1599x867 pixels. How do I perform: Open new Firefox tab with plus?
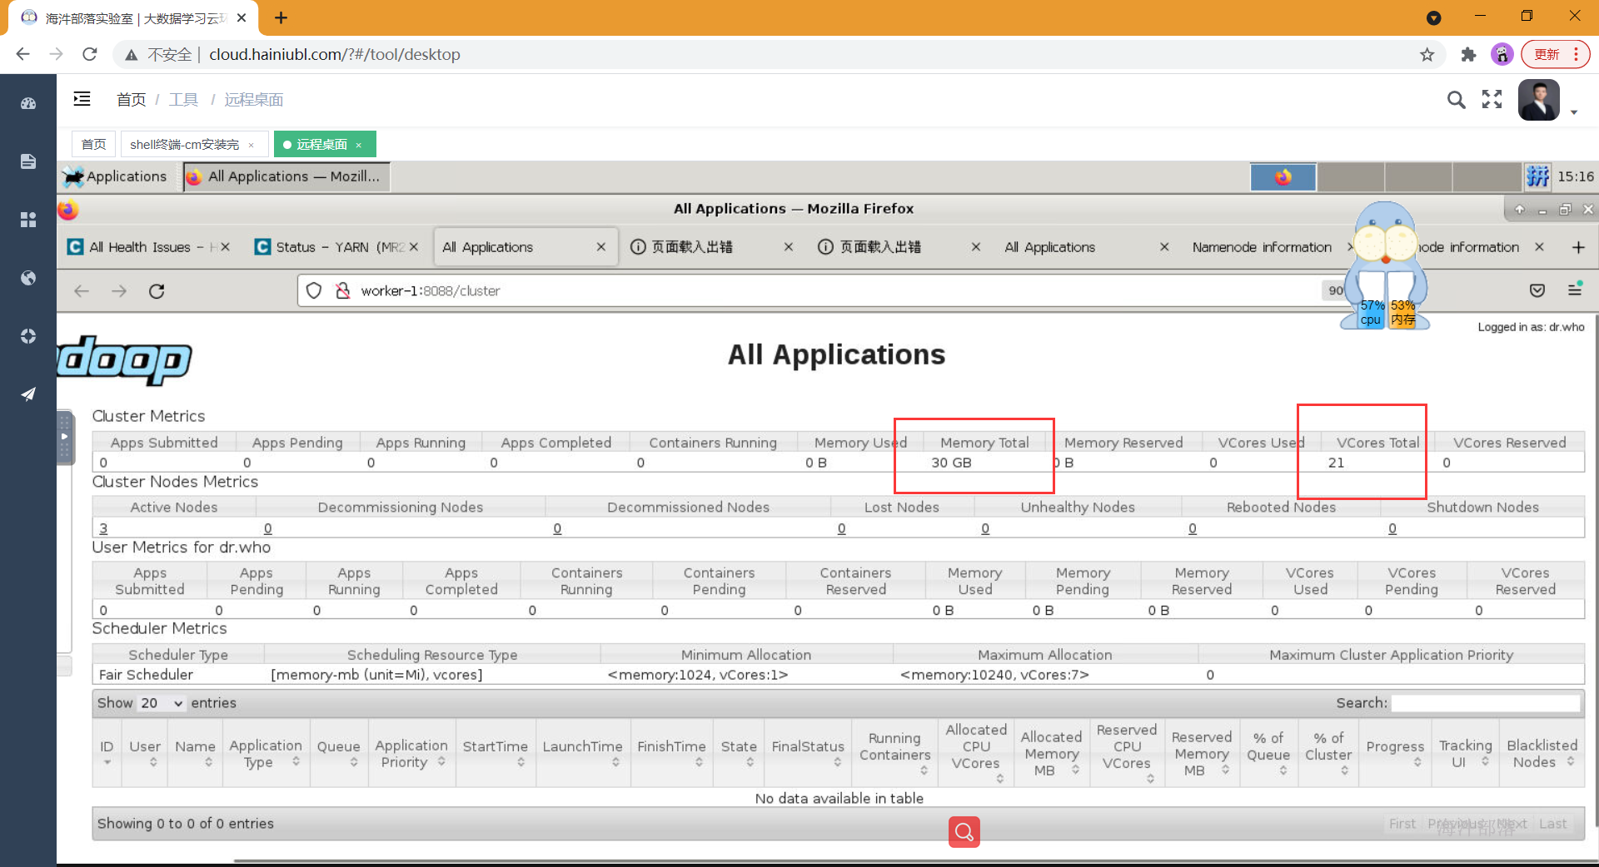pyautogui.click(x=1578, y=247)
